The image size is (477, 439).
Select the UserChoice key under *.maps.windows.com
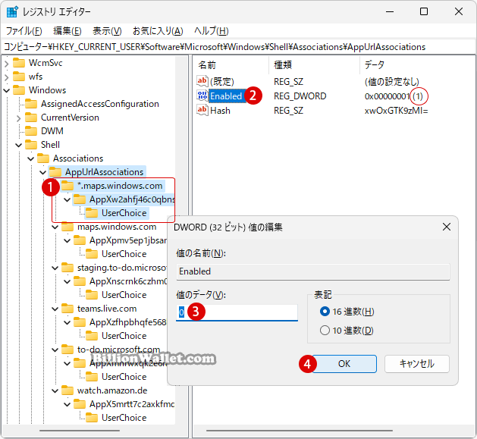(124, 213)
